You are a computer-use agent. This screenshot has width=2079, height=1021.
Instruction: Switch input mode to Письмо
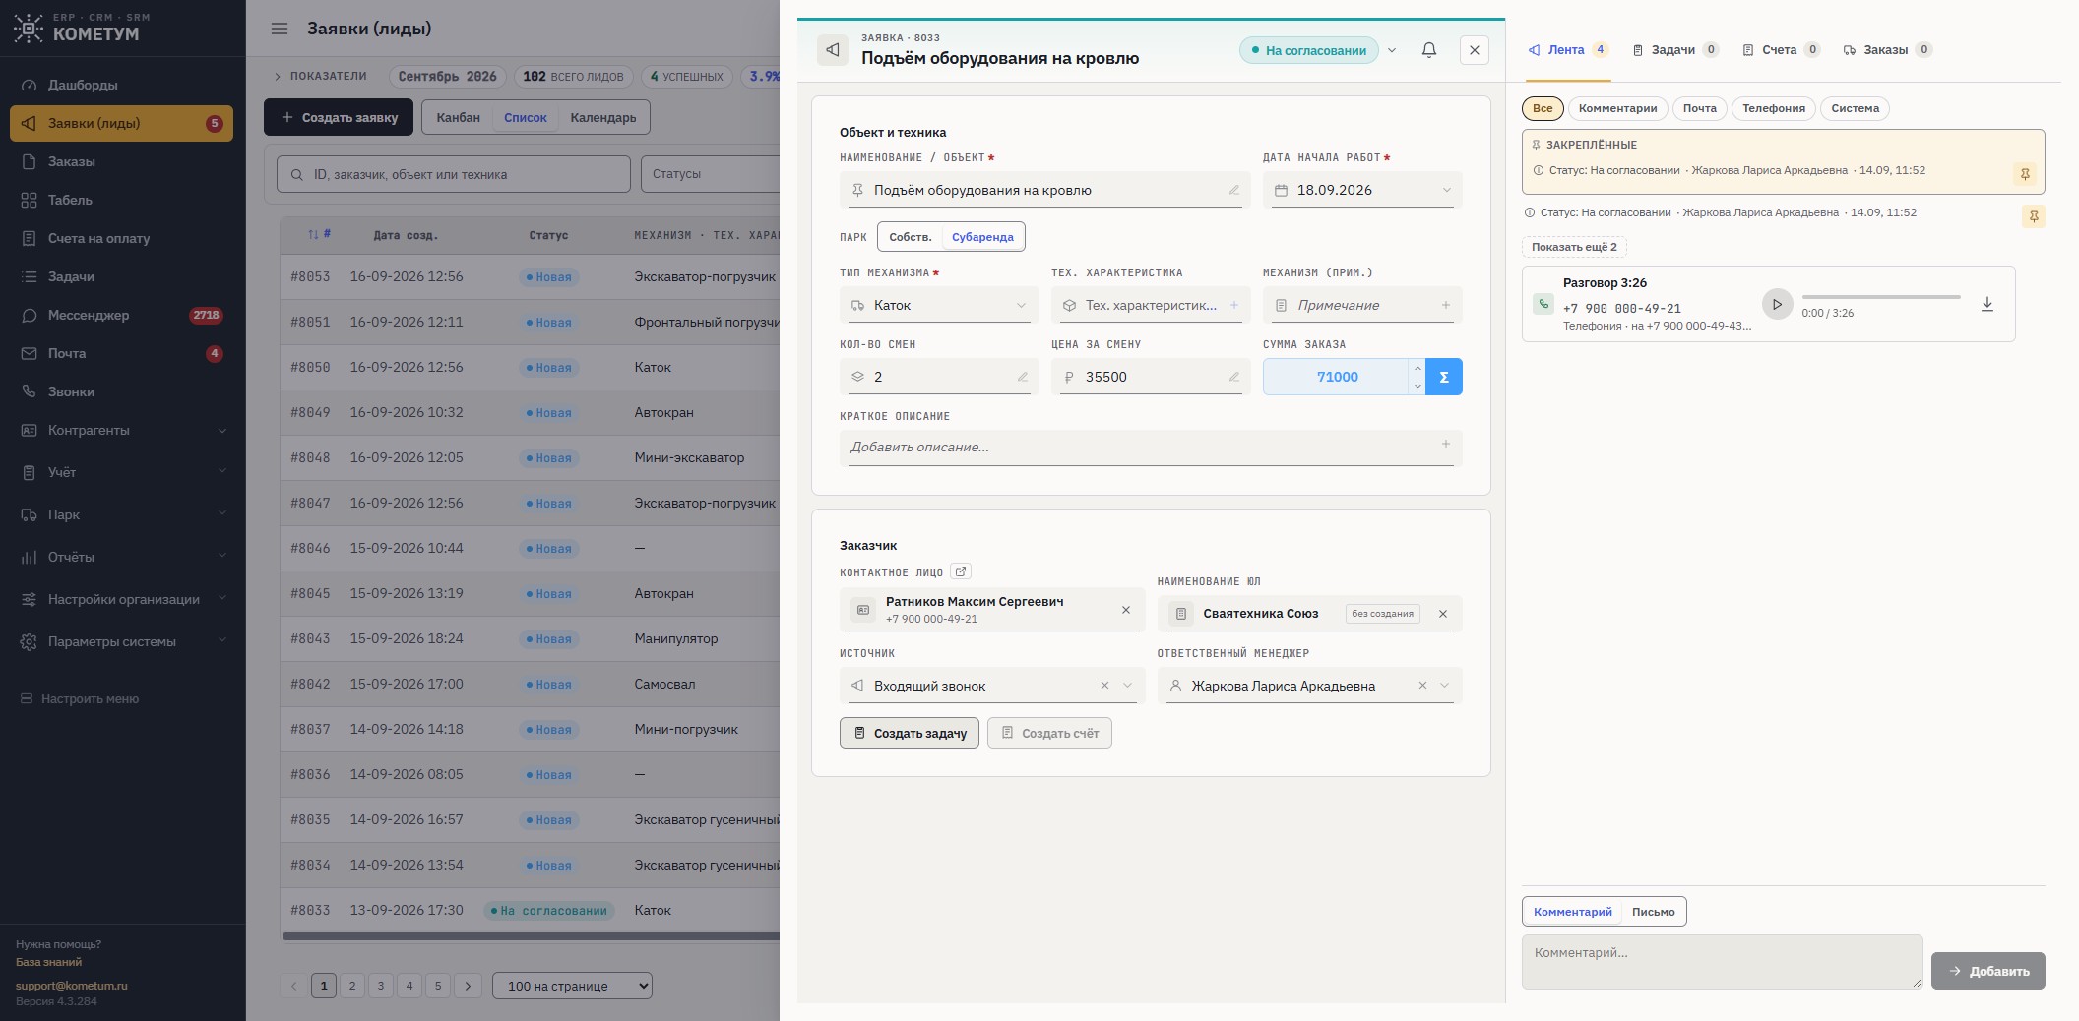(x=1653, y=912)
